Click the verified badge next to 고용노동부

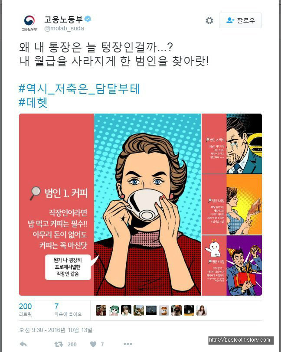tap(88, 19)
